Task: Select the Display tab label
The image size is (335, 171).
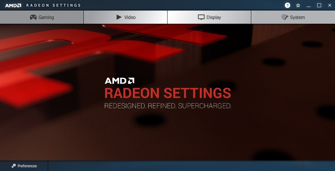Action: pos(214,17)
